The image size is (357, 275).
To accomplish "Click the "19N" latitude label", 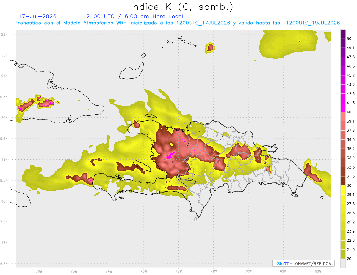I will click(x=5, y=159).
